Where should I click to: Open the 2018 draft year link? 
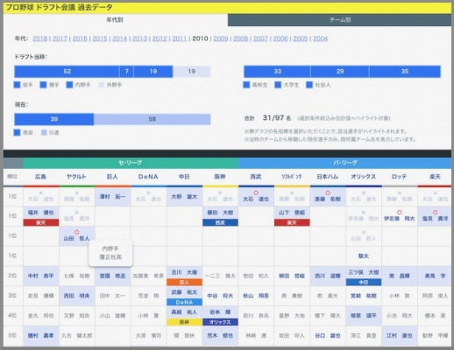[x=40, y=38]
